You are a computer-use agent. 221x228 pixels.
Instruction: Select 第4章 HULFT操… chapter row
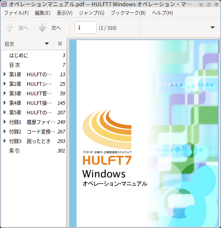point(33,103)
